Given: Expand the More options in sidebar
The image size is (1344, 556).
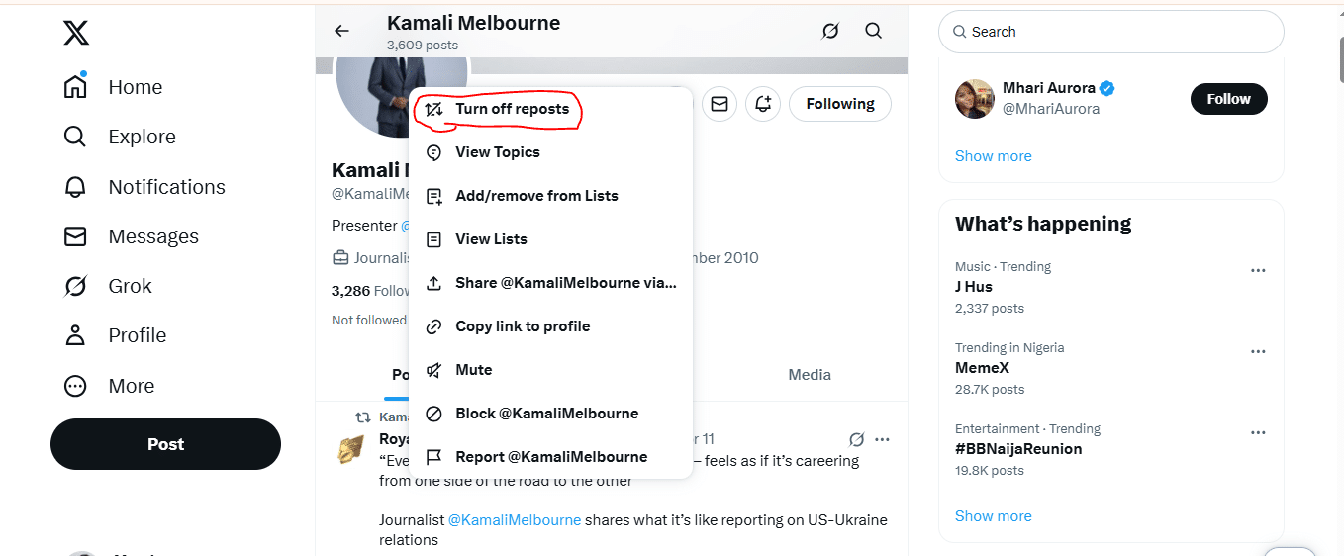Looking at the screenshot, I should click(131, 386).
